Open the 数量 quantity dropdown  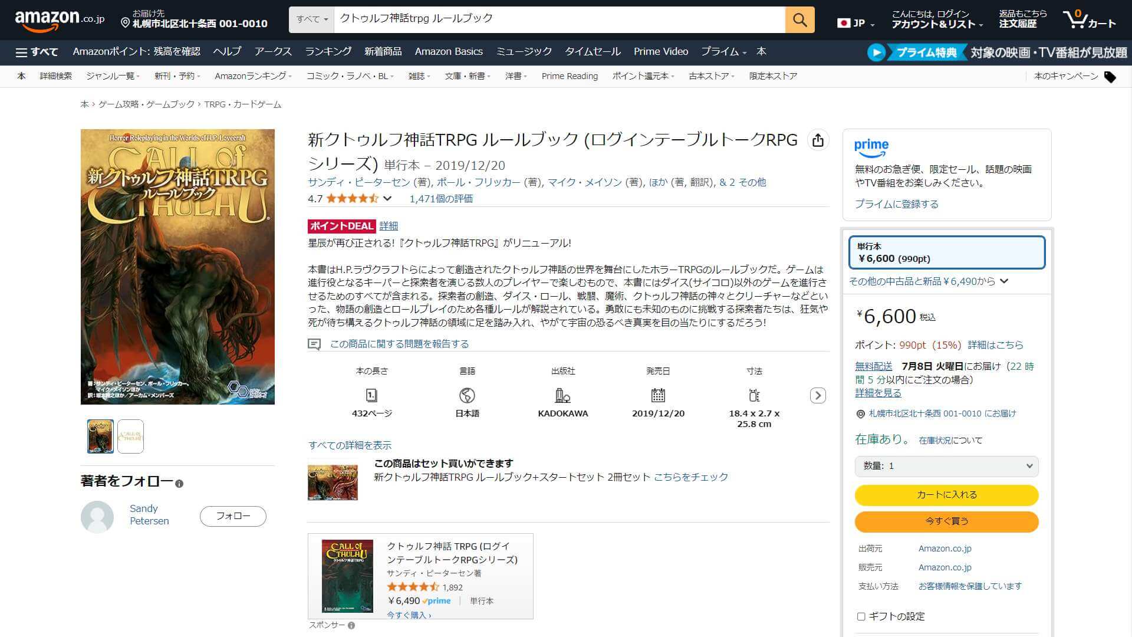(x=947, y=466)
